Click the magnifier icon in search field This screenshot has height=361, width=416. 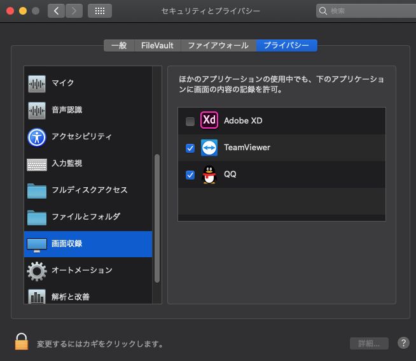point(323,11)
